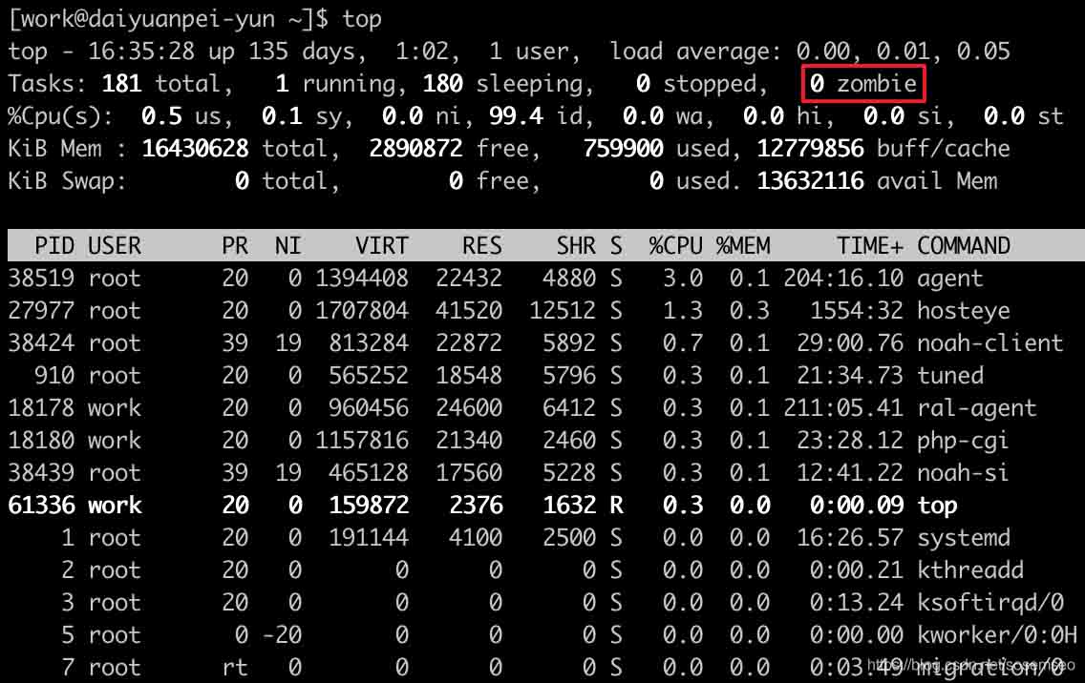Click the %MEM column header
Screen dimensions: 1085x683
742,245
